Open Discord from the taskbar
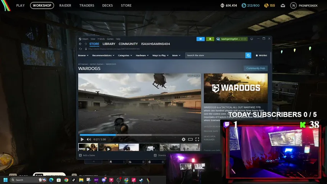This screenshot has height=184, width=327. point(104,180)
